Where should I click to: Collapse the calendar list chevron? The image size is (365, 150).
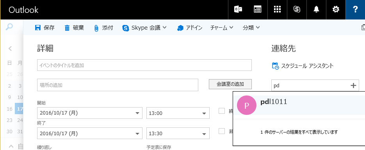click(x=11, y=146)
